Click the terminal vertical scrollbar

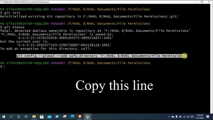[212, 59]
